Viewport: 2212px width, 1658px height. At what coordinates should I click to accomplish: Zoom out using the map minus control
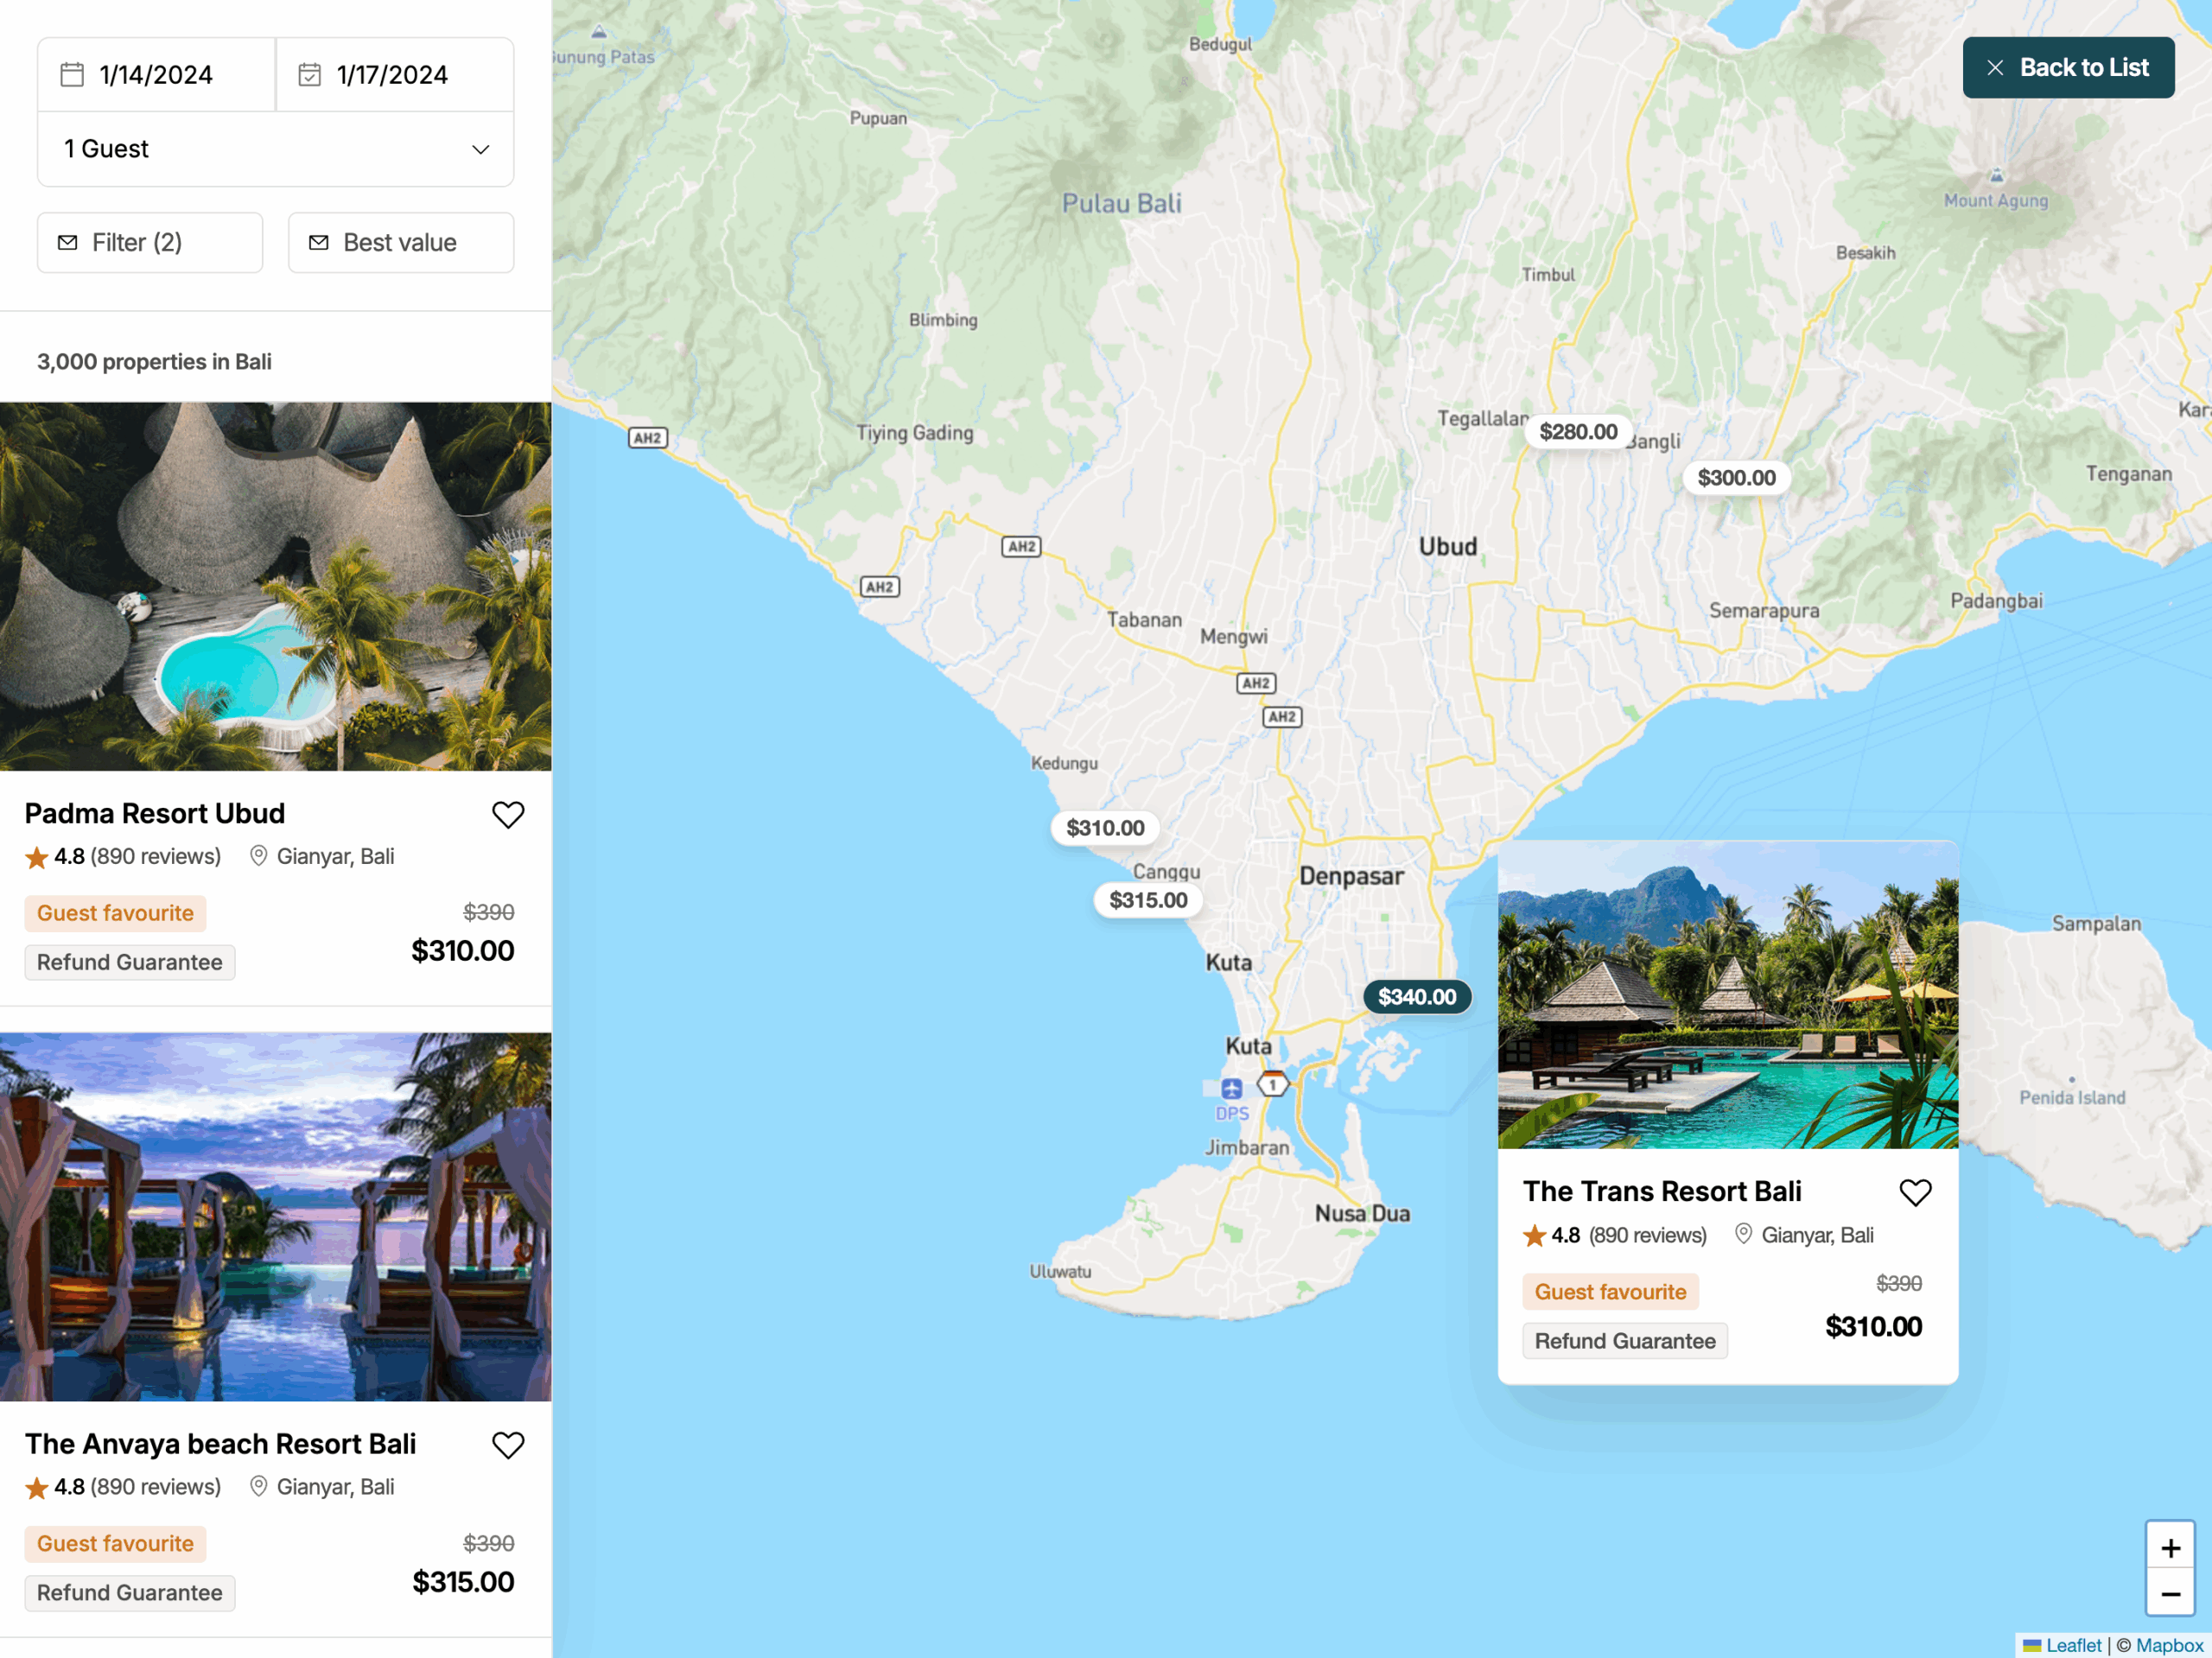tap(2170, 1594)
